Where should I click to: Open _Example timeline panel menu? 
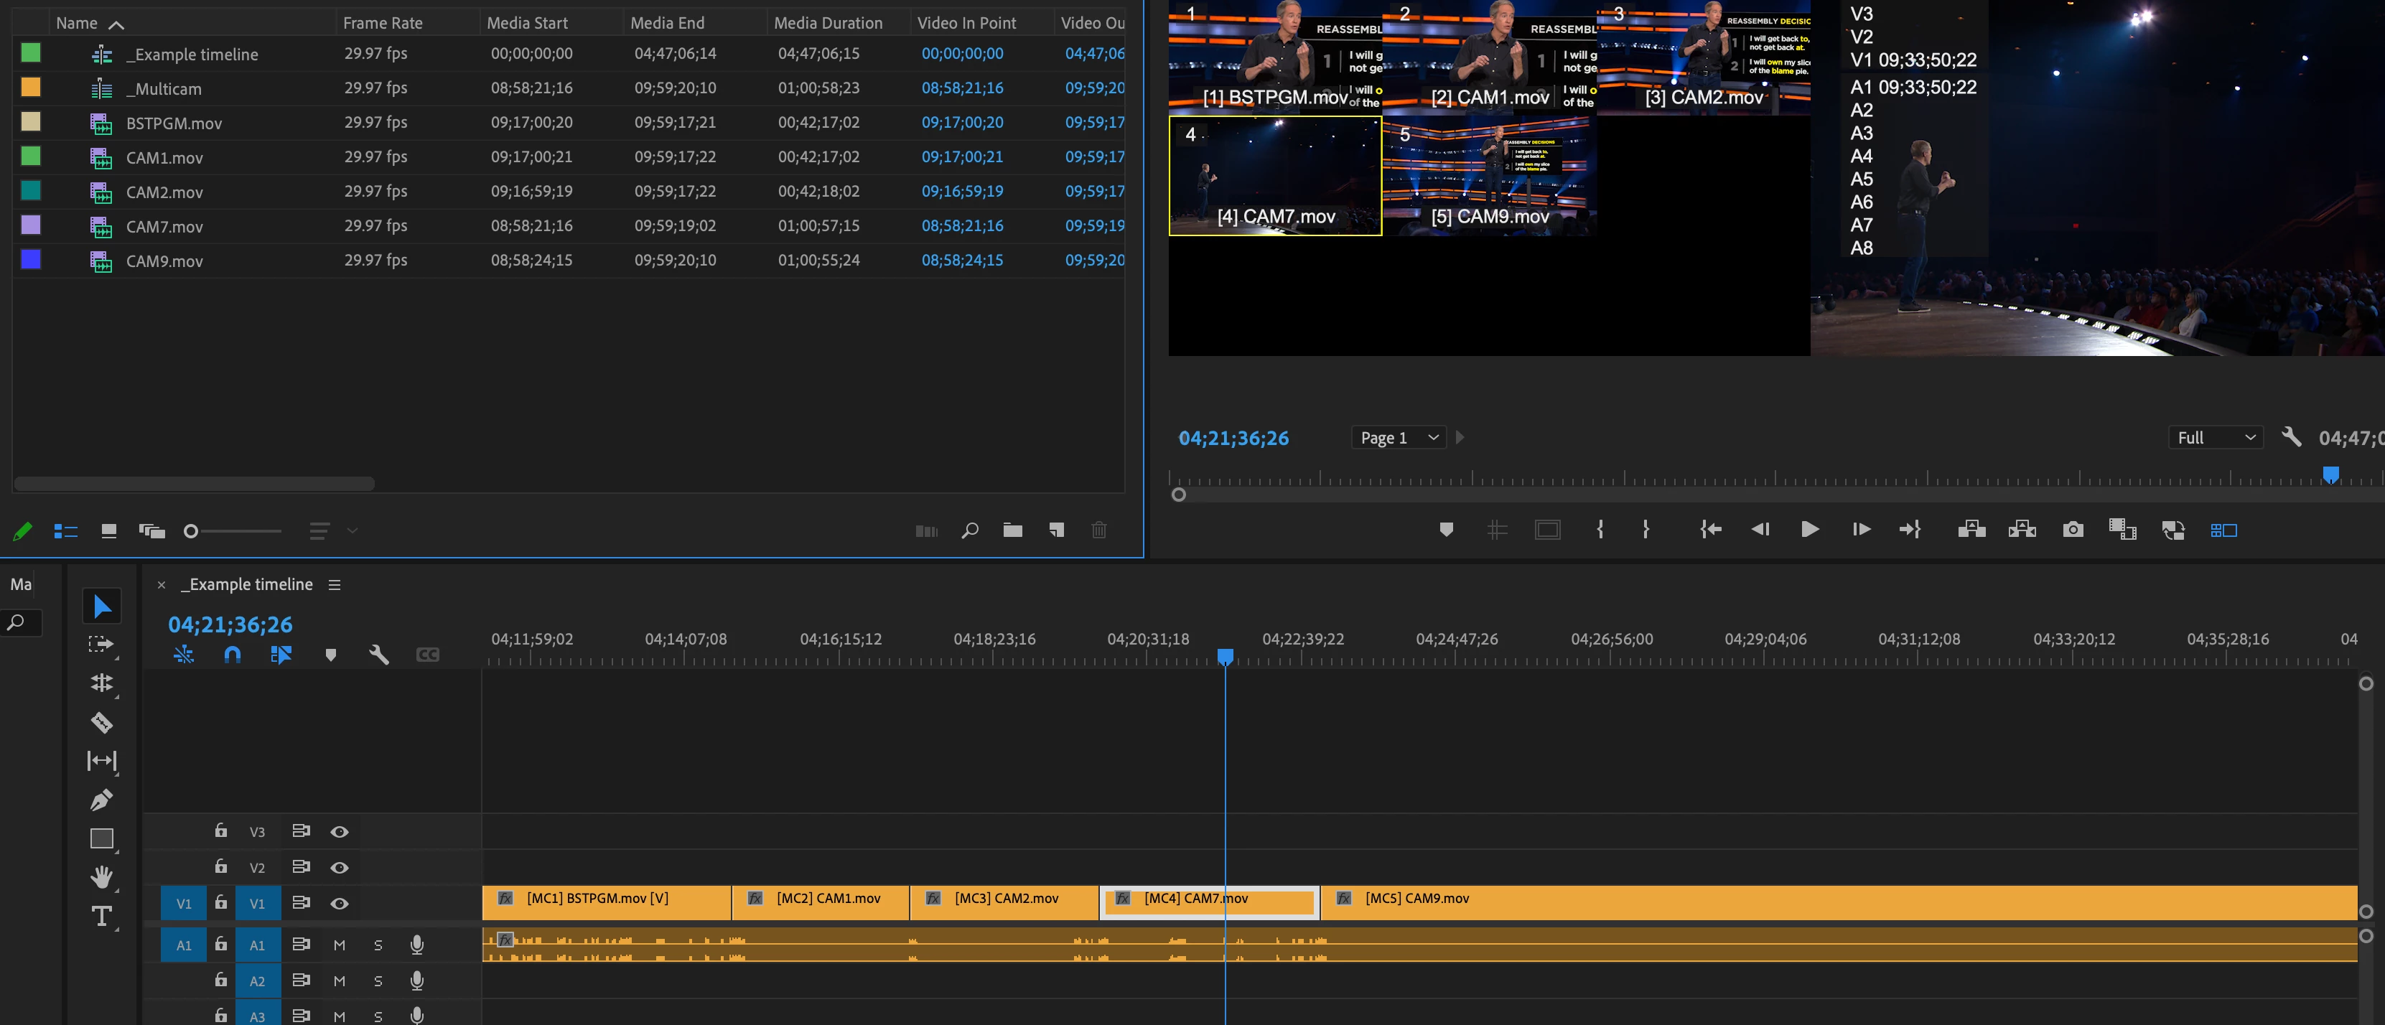(335, 585)
